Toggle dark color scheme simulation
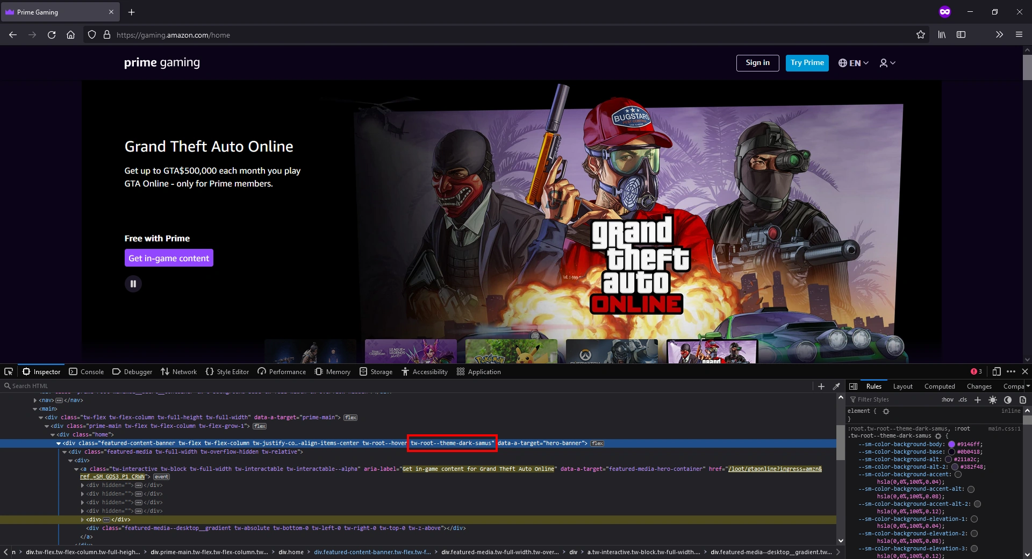The height and width of the screenshot is (559, 1032). click(x=1008, y=399)
